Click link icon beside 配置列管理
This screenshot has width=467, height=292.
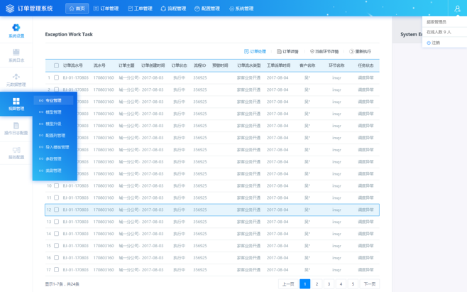pos(41,136)
